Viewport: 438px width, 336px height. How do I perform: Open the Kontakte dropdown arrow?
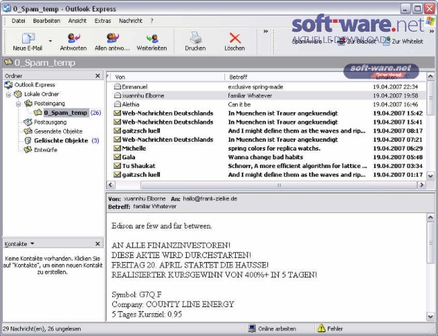click(32, 244)
